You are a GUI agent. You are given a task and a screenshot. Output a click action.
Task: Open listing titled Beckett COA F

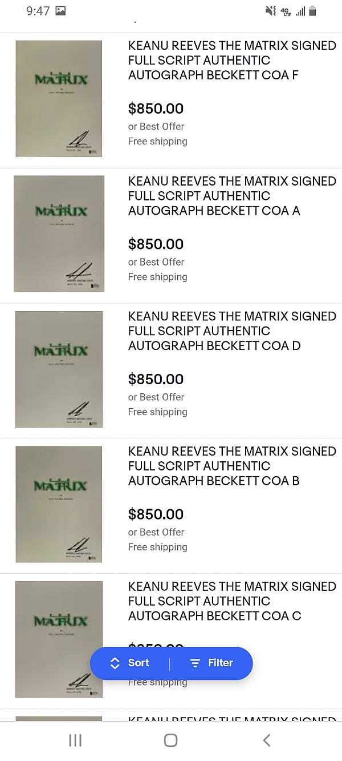click(x=231, y=61)
